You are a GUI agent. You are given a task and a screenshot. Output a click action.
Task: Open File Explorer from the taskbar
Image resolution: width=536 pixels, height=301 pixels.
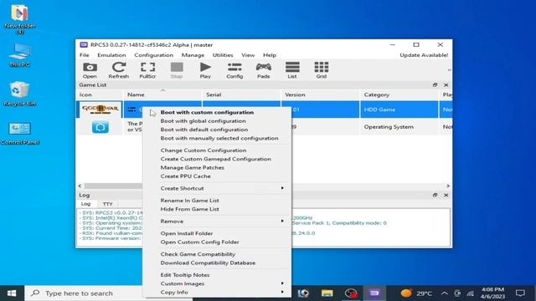[x=327, y=293]
